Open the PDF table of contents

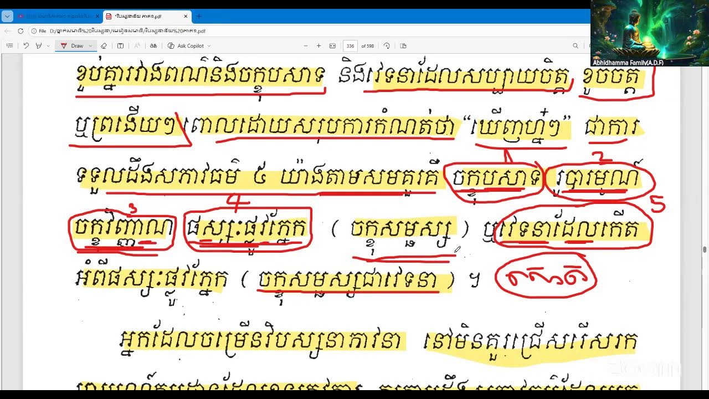click(9, 46)
